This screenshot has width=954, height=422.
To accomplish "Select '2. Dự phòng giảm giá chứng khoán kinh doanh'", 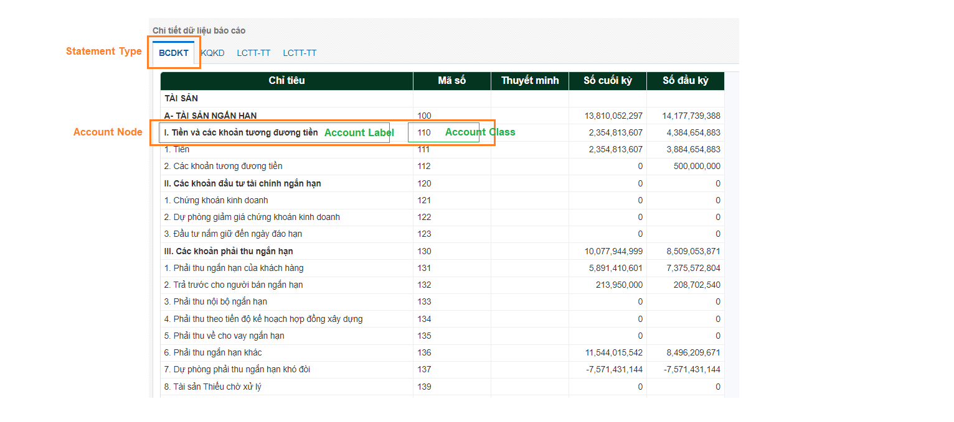I will pos(252,217).
